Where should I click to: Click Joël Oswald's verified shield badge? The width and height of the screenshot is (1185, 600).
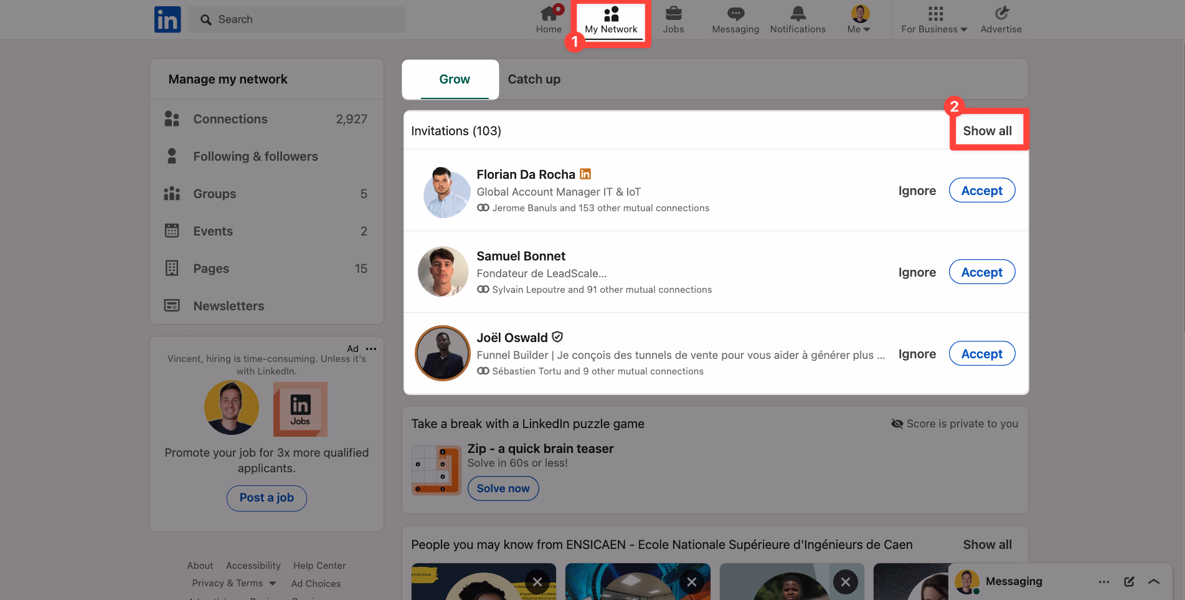click(x=557, y=337)
